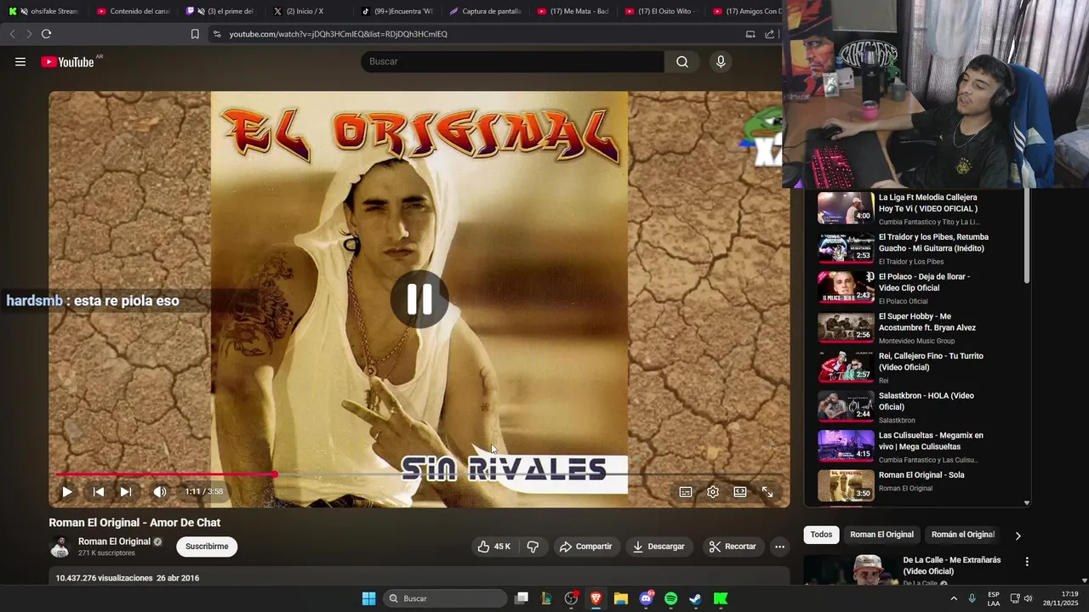Open Discord from the taskbar
Image resolution: width=1089 pixels, height=612 pixels.
646,598
